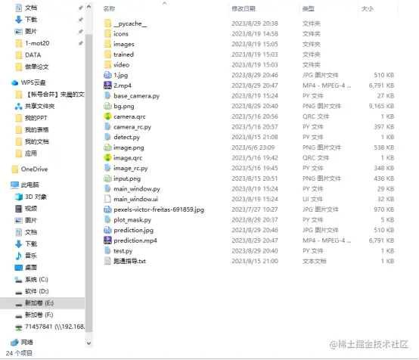Select the image.png file icon
Screen dimensions: 419x360
[x=107, y=147]
